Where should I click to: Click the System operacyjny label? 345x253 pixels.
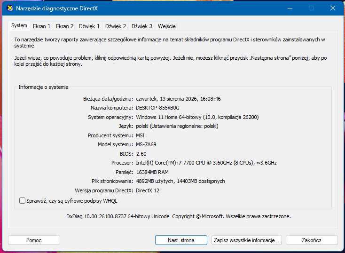tap(110, 117)
